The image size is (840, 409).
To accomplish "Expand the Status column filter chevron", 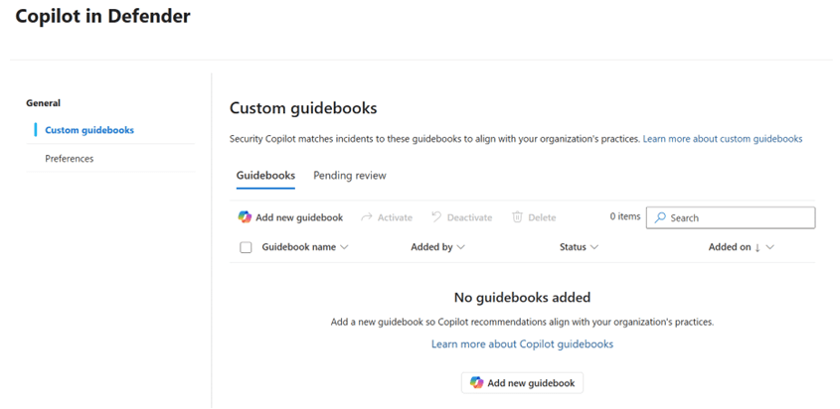I will pyautogui.click(x=594, y=247).
